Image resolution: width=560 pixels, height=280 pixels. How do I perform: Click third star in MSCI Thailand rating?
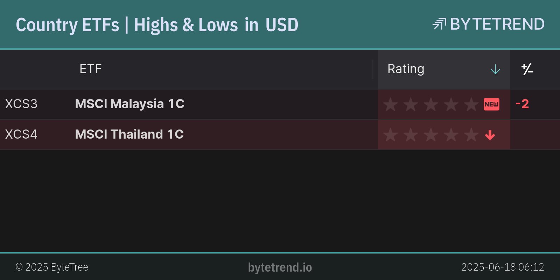point(431,135)
